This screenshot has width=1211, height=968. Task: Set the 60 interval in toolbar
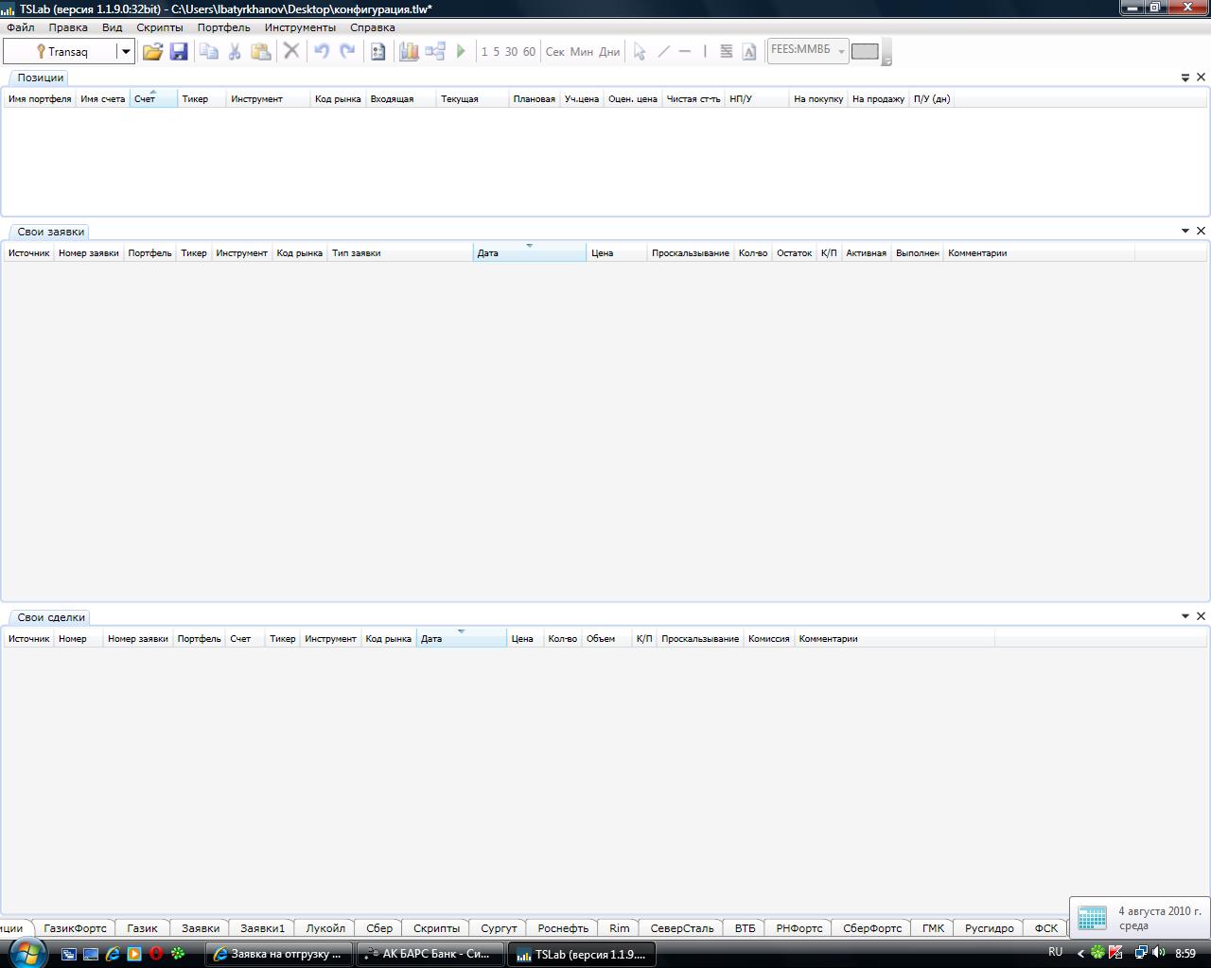click(x=529, y=51)
